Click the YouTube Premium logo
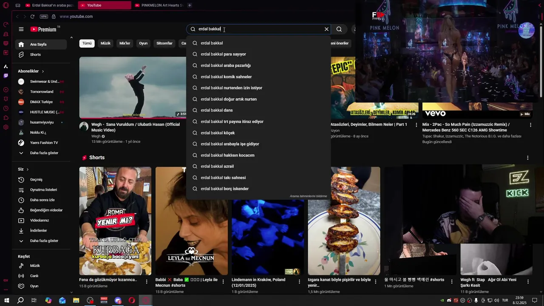 point(43,29)
